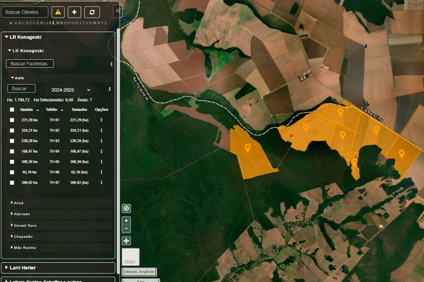Check the 65,10 ha TH 06 checkbox
This screenshot has height=282, width=424.
(12, 172)
